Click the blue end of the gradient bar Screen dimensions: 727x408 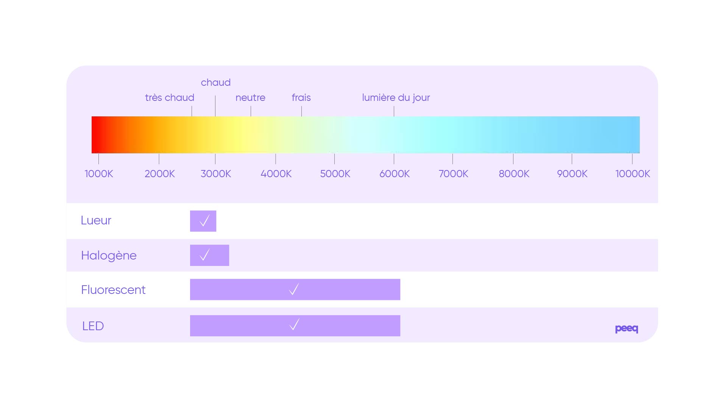(x=621, y=135)
